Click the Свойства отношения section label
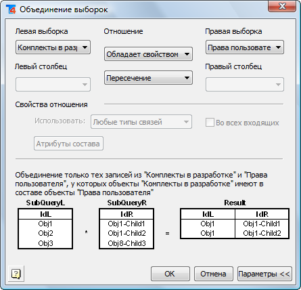 pos(51,104)
